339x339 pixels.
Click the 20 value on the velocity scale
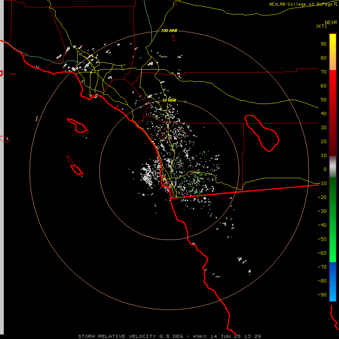click(324, 141)
